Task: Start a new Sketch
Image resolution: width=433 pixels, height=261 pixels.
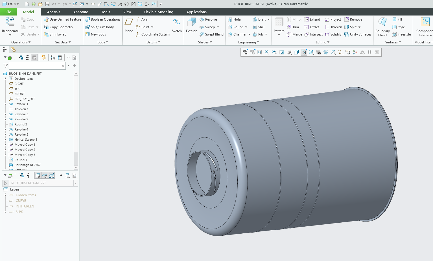Action: (x=177, y=25)
